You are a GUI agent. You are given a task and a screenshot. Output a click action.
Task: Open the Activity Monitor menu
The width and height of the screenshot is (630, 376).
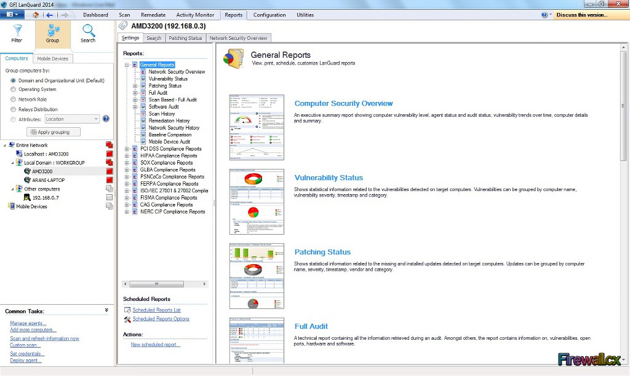click(195, 15)
